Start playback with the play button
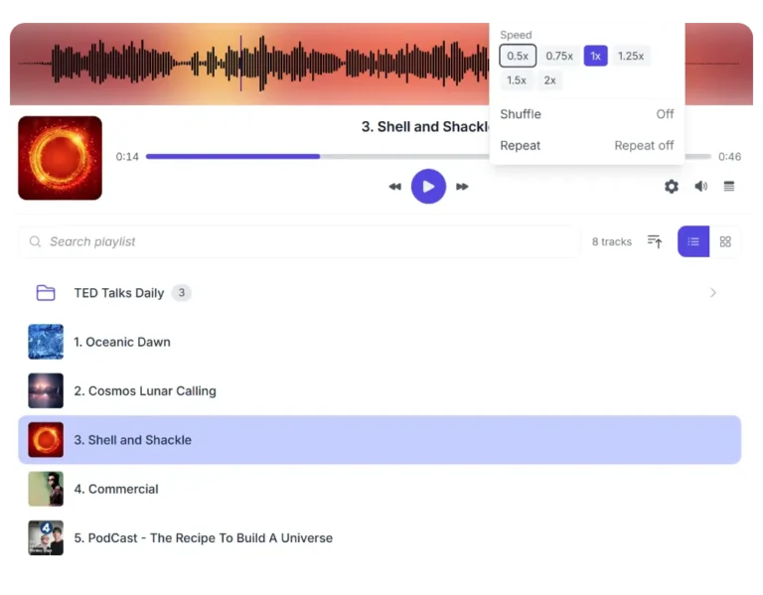The height and width of the screenshot is (595, 763). 428,187
